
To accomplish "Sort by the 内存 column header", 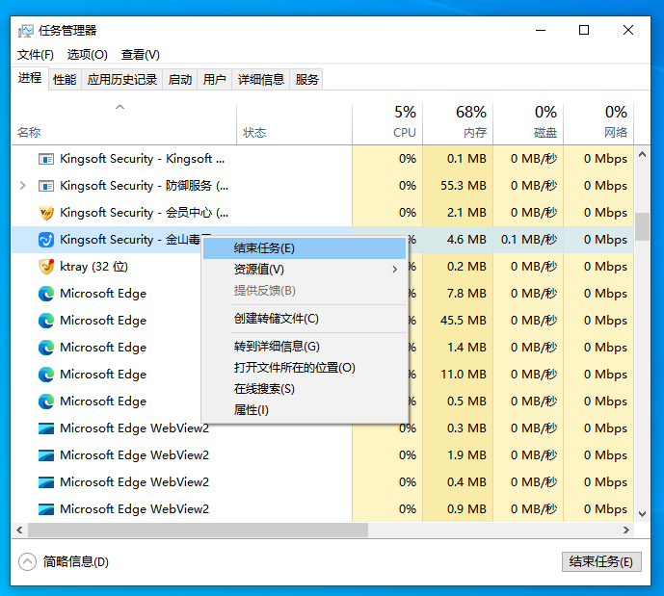I will click(x=458, y=122).
